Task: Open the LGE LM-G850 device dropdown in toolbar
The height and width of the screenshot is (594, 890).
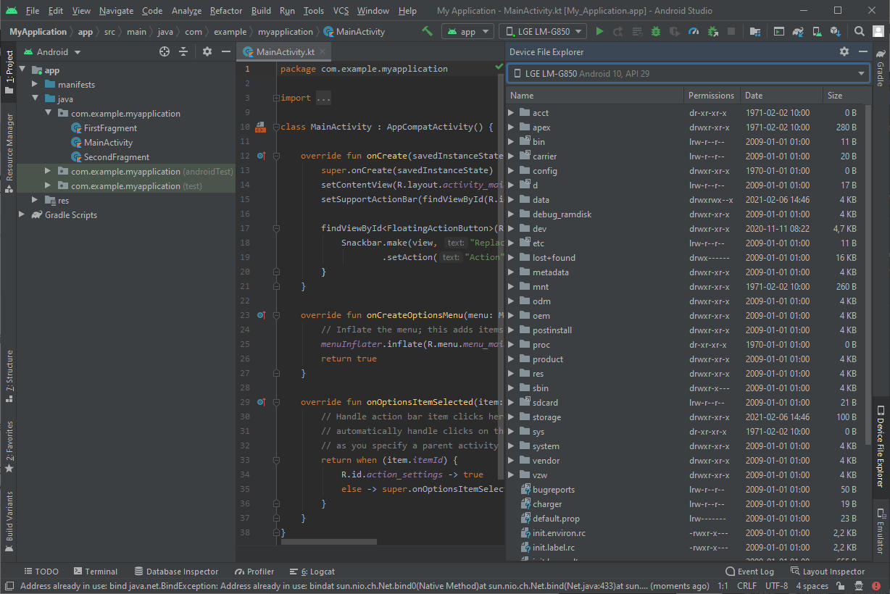Action: point(544,32)
